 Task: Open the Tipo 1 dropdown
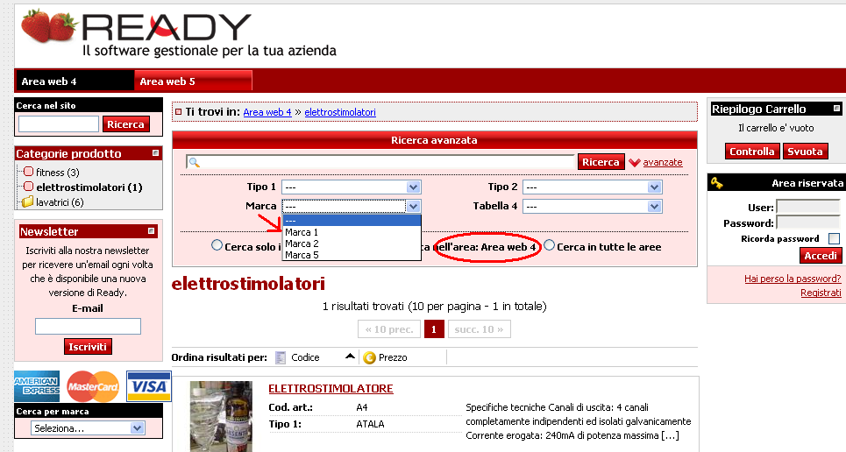(352, 187)
